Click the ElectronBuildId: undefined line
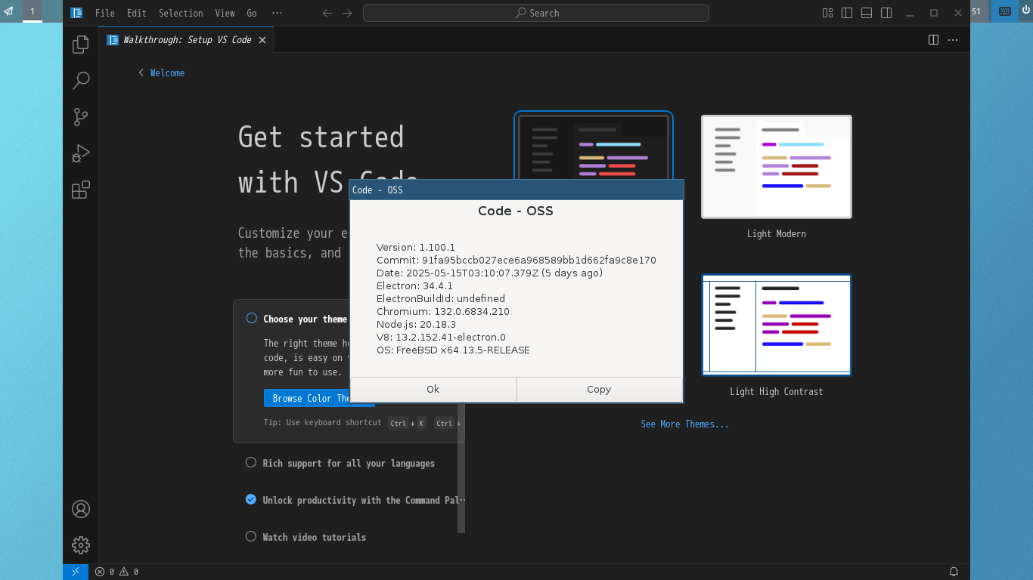The width and height of the screenshot is (1033, 580). coord(441,299)
